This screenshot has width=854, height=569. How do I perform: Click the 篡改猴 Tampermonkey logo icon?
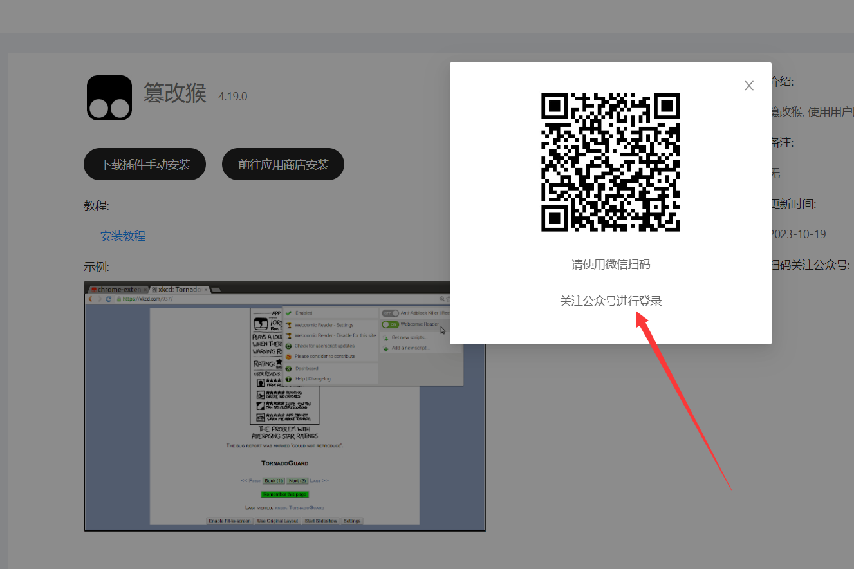109,98
